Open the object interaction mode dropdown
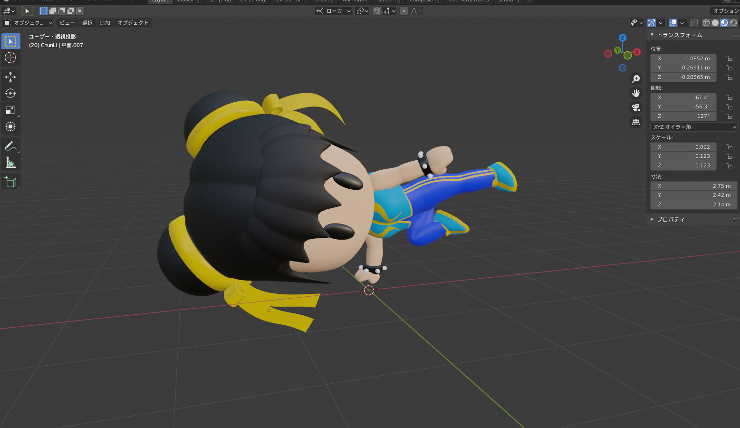Viewport: 740px width, 428px height. pyautogui.click(x=28, y=23)
